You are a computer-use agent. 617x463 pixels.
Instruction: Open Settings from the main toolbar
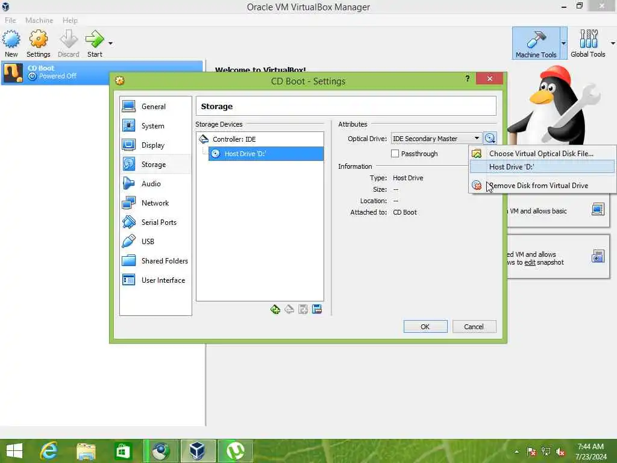coord(38,43)
